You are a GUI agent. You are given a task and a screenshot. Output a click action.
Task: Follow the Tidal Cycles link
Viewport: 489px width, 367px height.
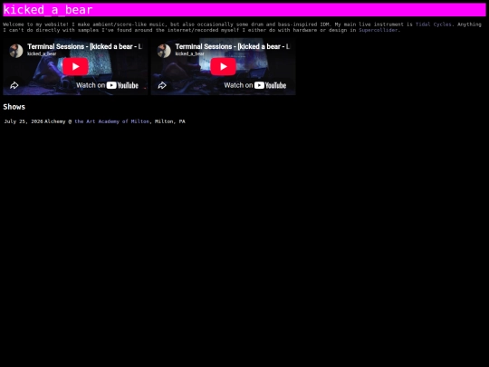click(x=434, y=24)
